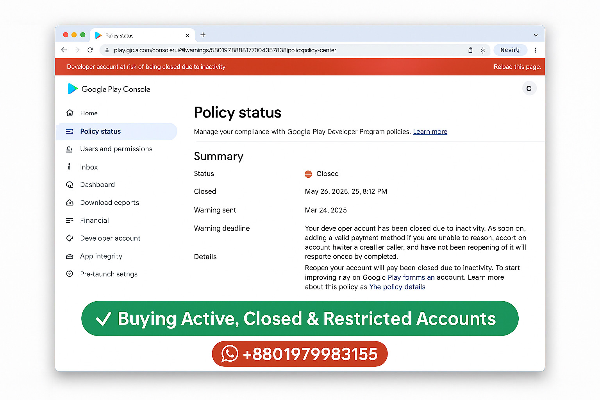
Task: Click the extension icon beside share
Action: tap(483, 50)
